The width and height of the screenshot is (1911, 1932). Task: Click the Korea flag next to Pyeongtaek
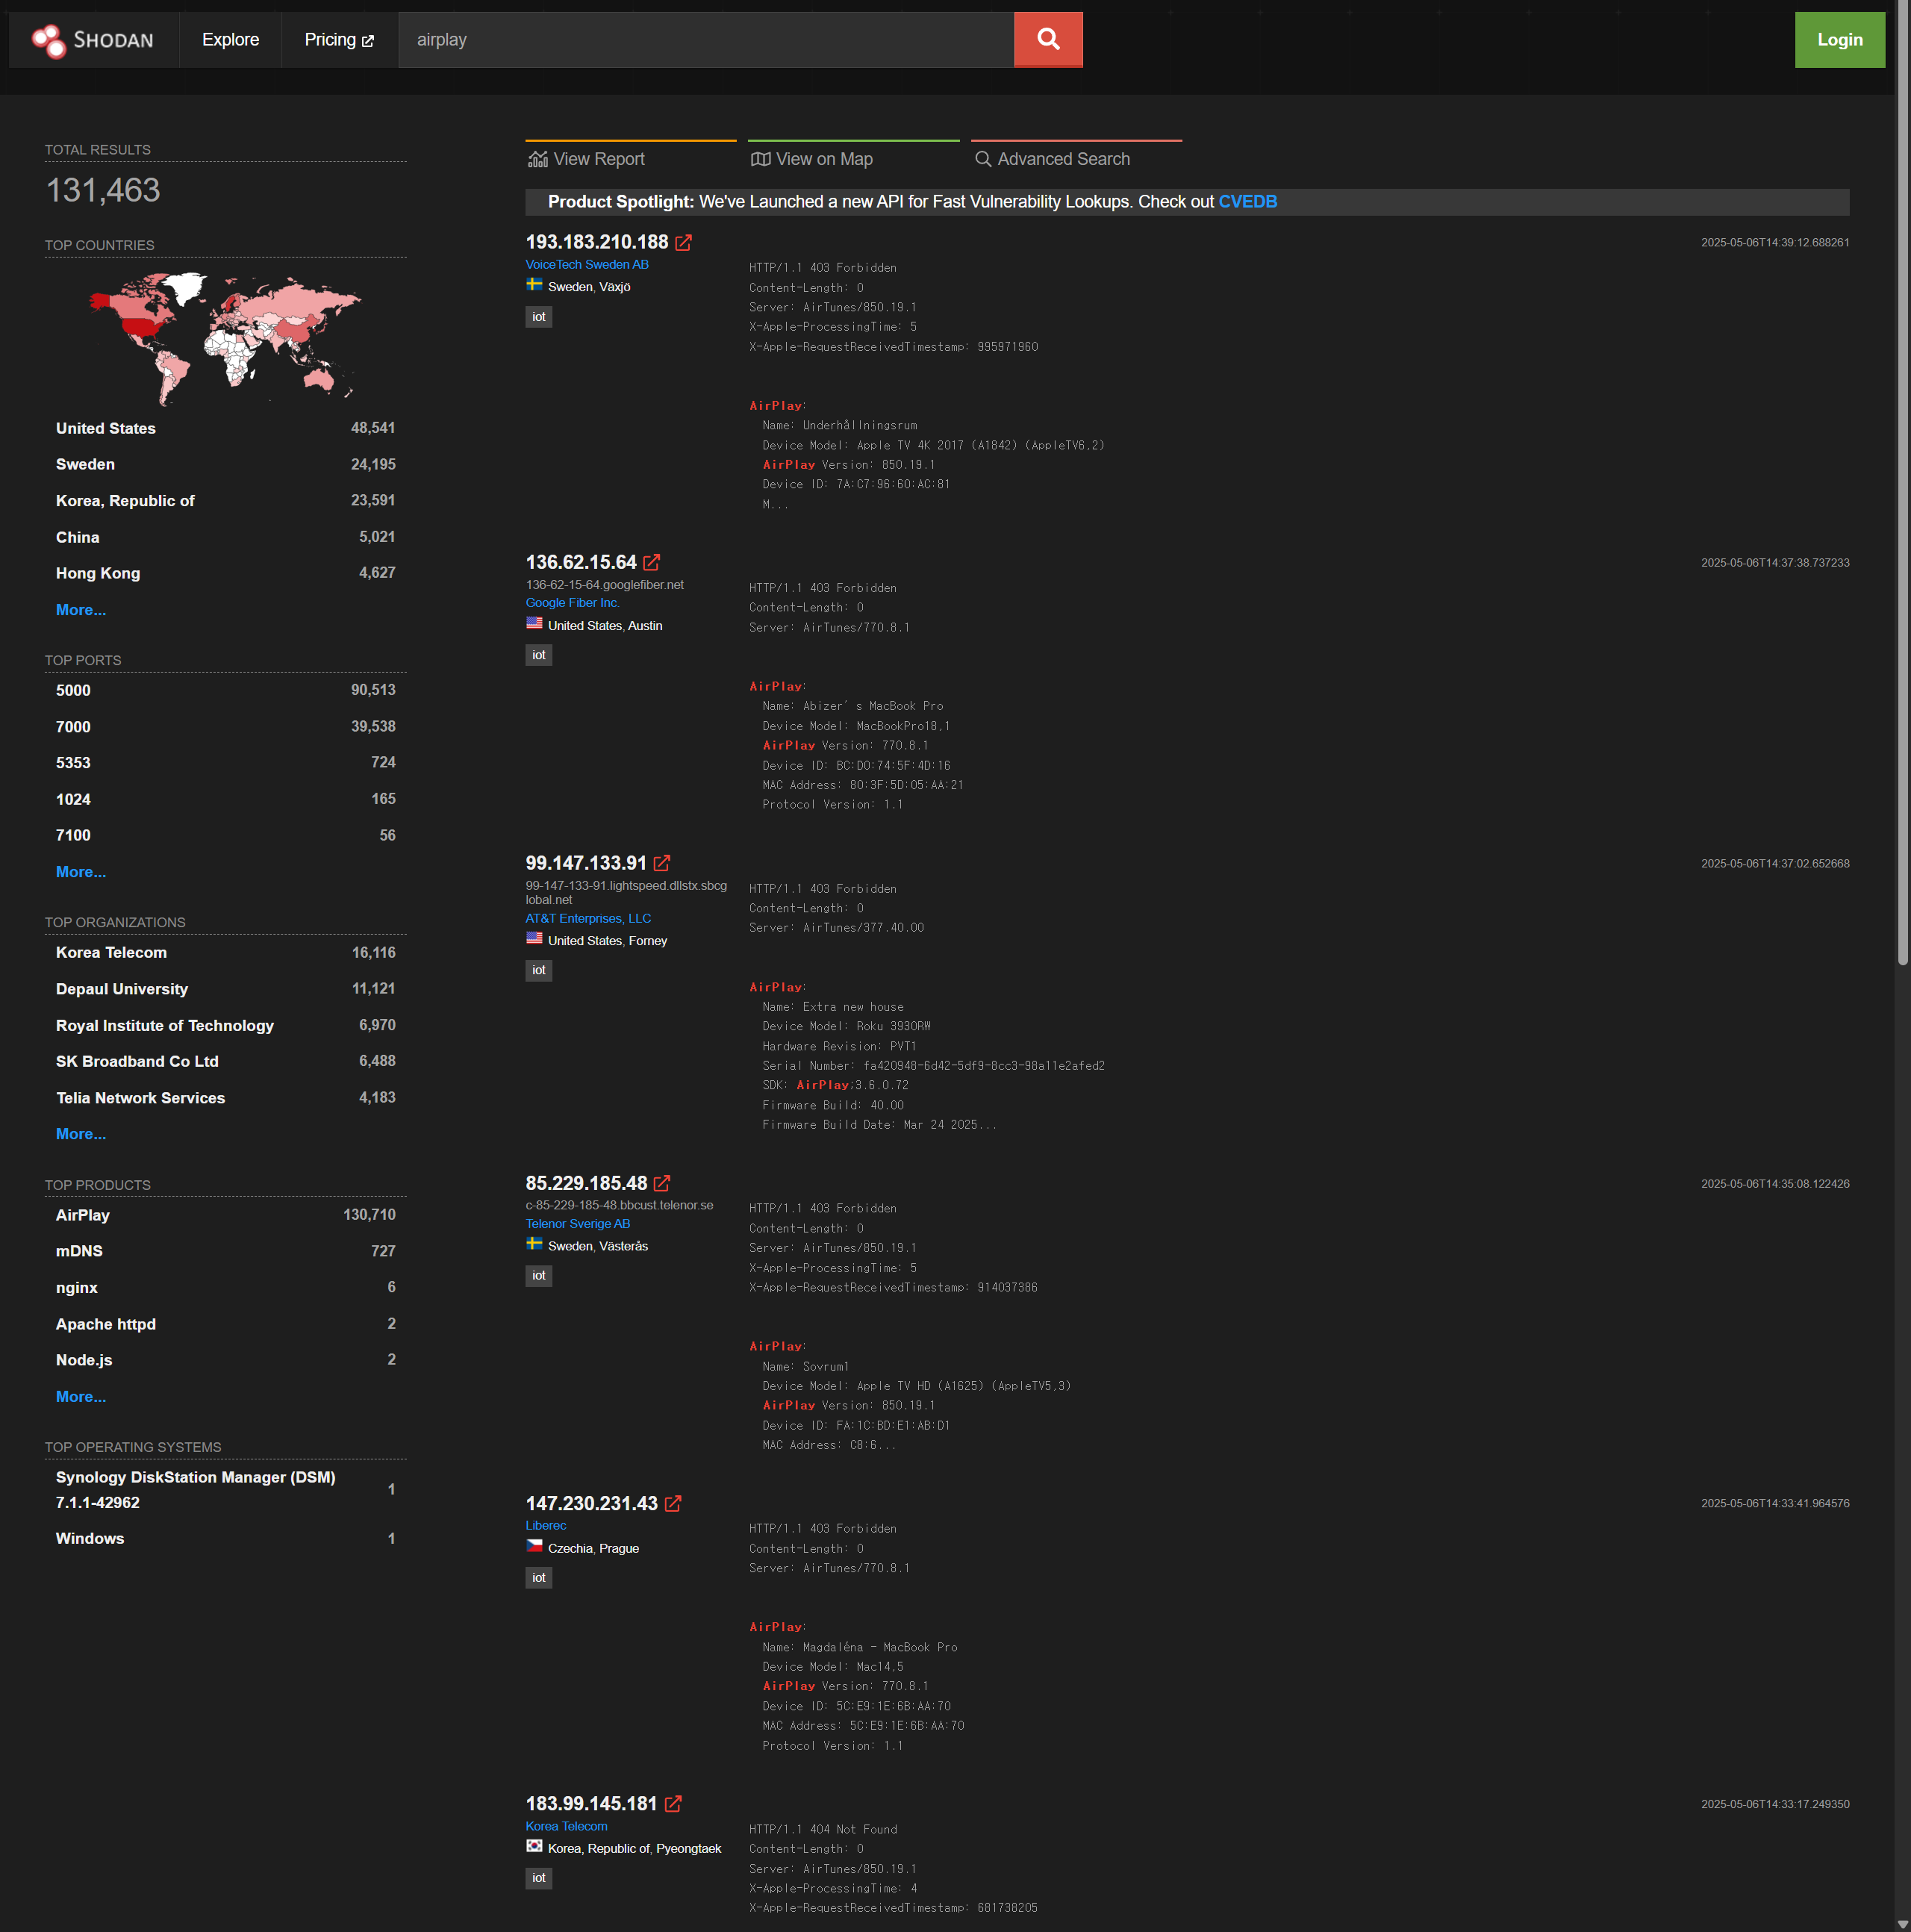(535, 1846)
